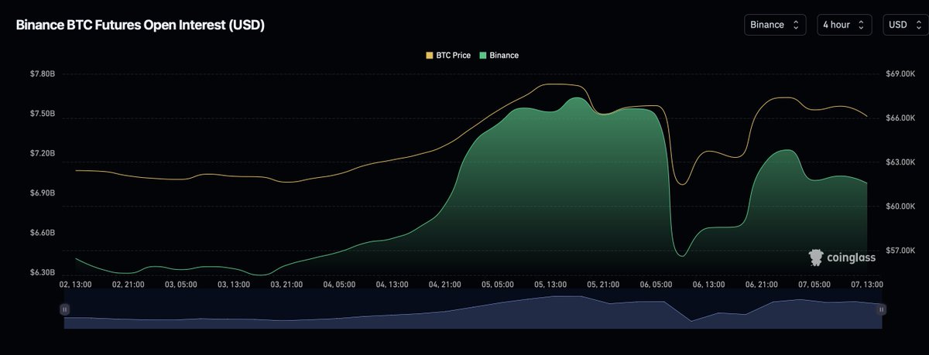Click the 05, 13:00 time axis label

[x=550, y=285]
